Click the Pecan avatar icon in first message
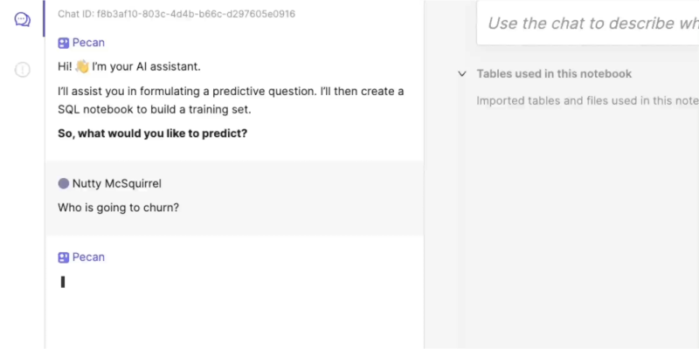The width and height of the screenshot is (699, 349). [x=63, y=43]
